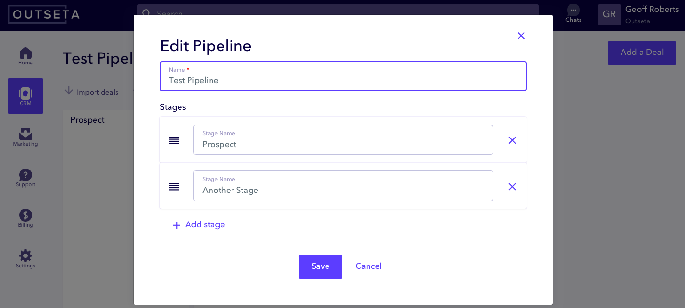Grab the Prospect stage drag handle

coord(174,140)
